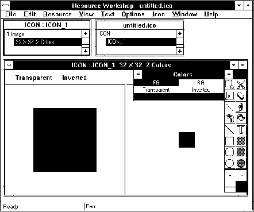The width and height of the screenshot is (254, 212).
Task: Select the Text tool
Action: (x=241, y=129)
